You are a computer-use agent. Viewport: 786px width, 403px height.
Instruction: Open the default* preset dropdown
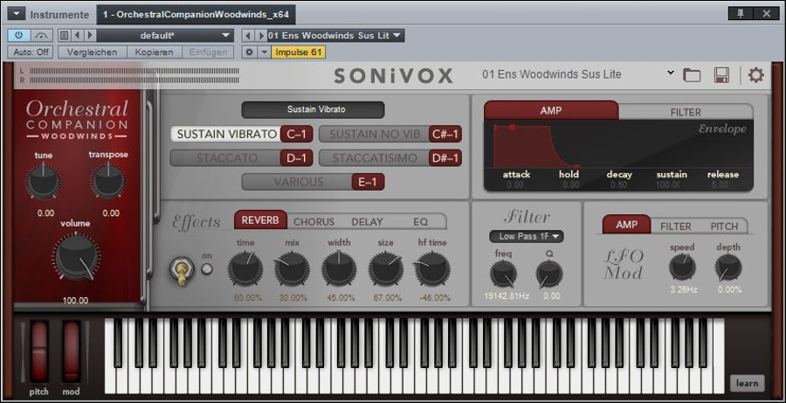pos(165,36)
